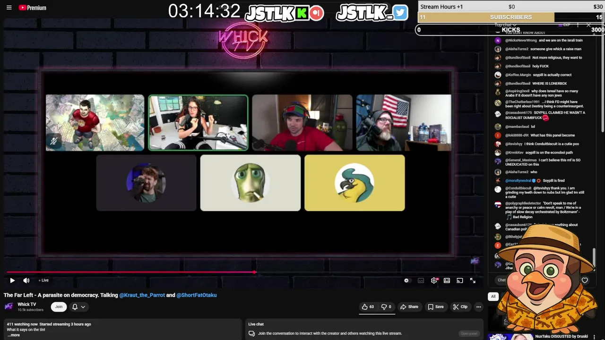
Task: Click the JSTLK Twitter bird logo overlay
Action: (399, 13)
